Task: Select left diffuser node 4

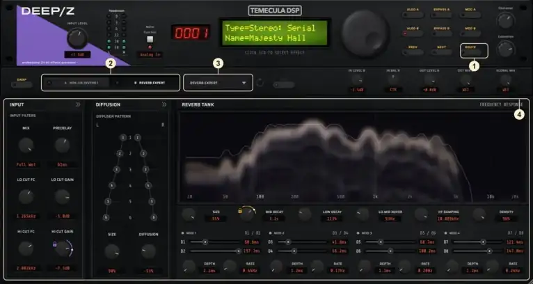Action: click(x=111, y=185)
